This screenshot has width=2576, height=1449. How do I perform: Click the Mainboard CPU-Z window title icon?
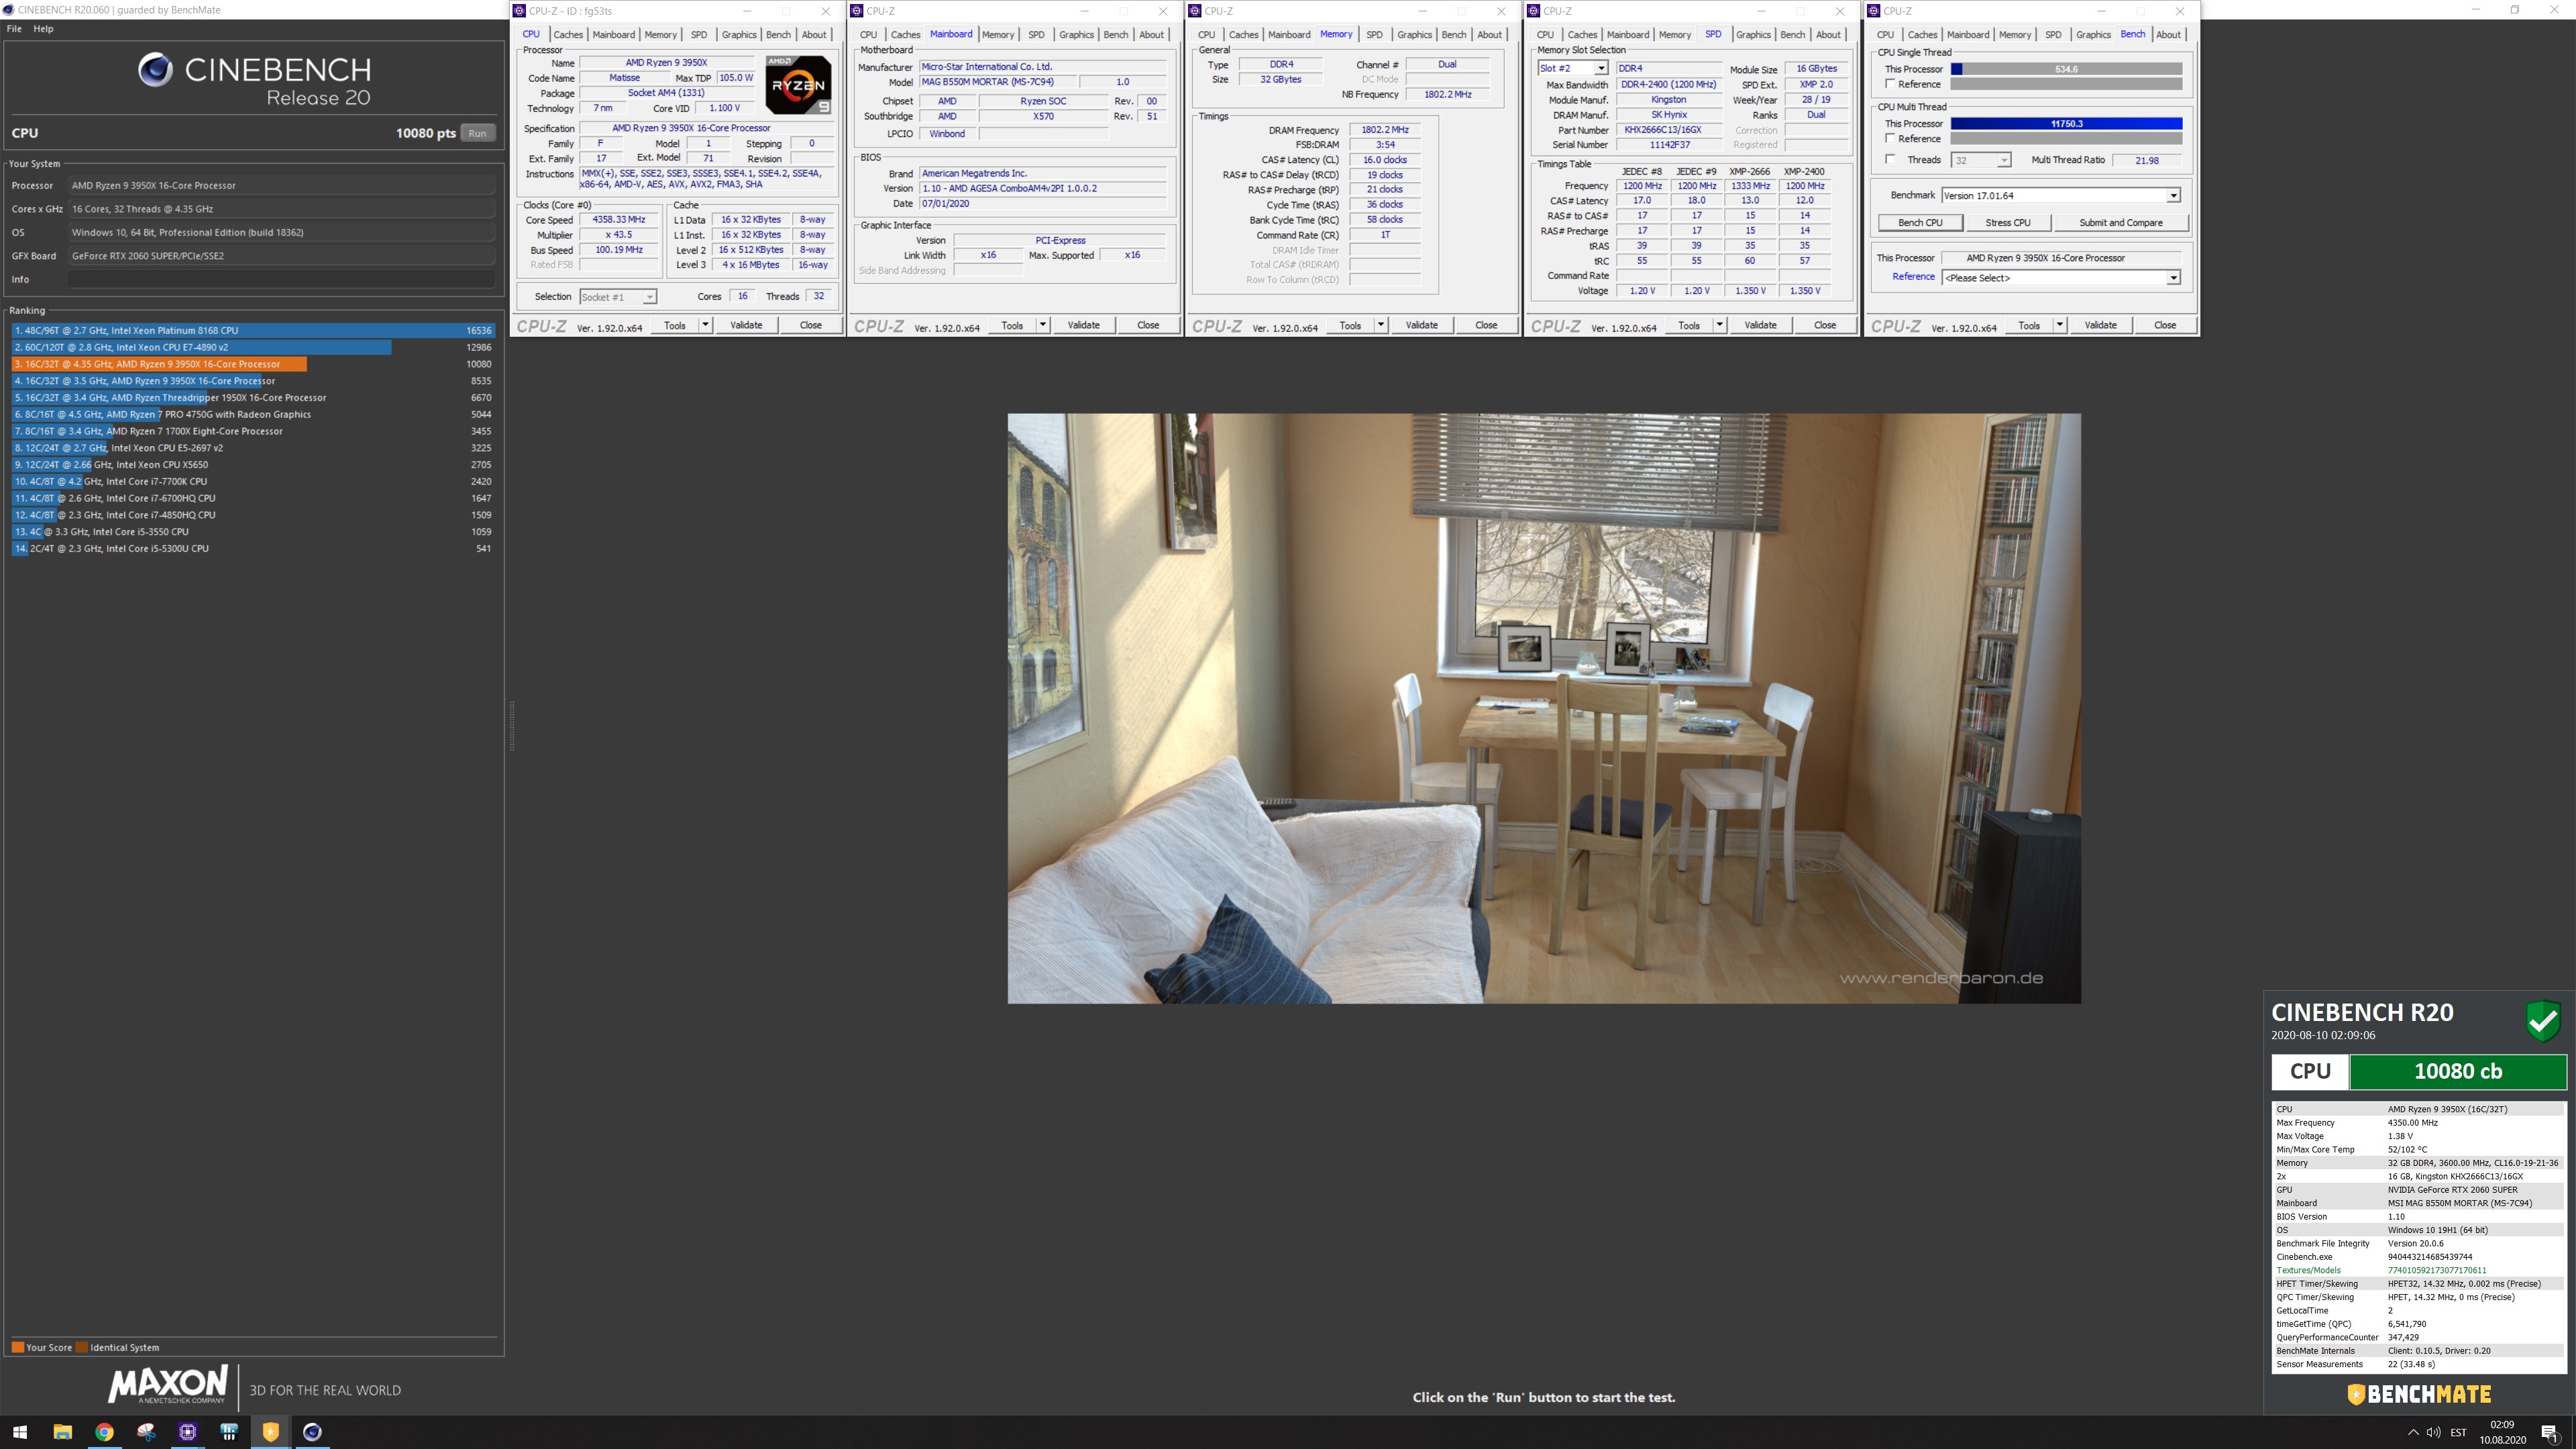[x=857, y=11]
